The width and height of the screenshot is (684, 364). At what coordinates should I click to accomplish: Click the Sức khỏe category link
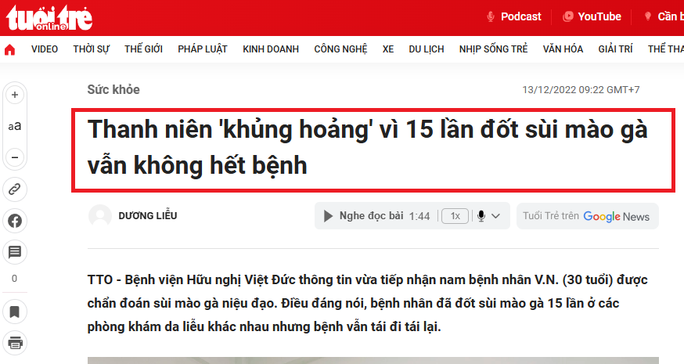pos(113,89)
